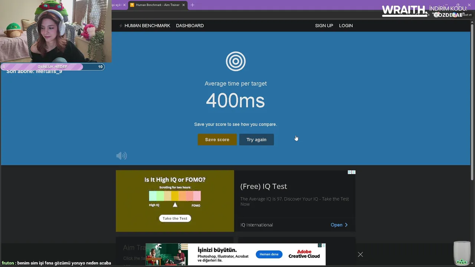This screenshot has width=475, height=267.
Task: Click the Human Benchmark lightning logo icon
Action: (x=121, y=26)
